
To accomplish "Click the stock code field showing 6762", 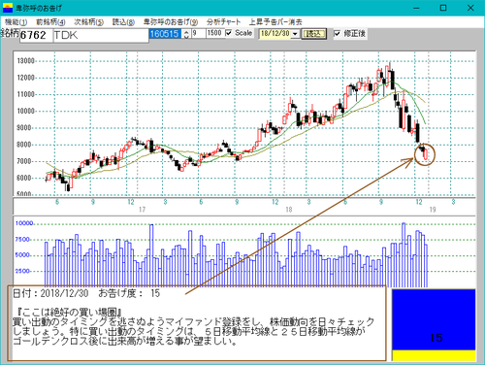I will (x=36, y=35).
